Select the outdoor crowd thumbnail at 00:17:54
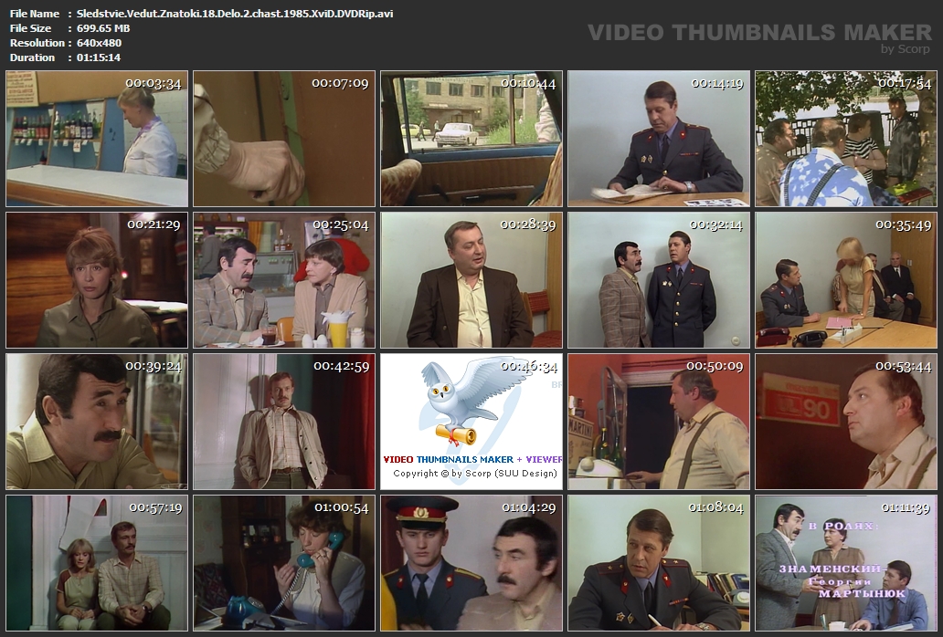This screenshot has height=637, width=943. pos(845,139)
